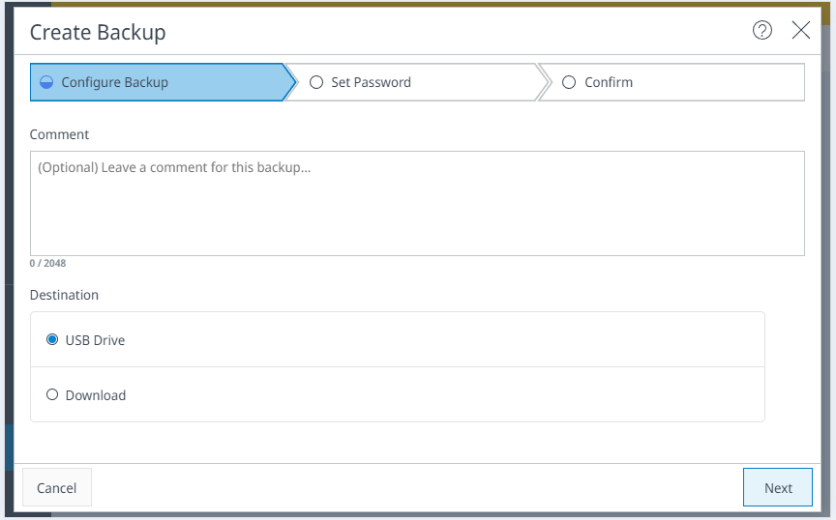Image resolution: width=836 pixels, height=520 pixels.
Task: Focus the Comment text area
Action: click(417, 203)
